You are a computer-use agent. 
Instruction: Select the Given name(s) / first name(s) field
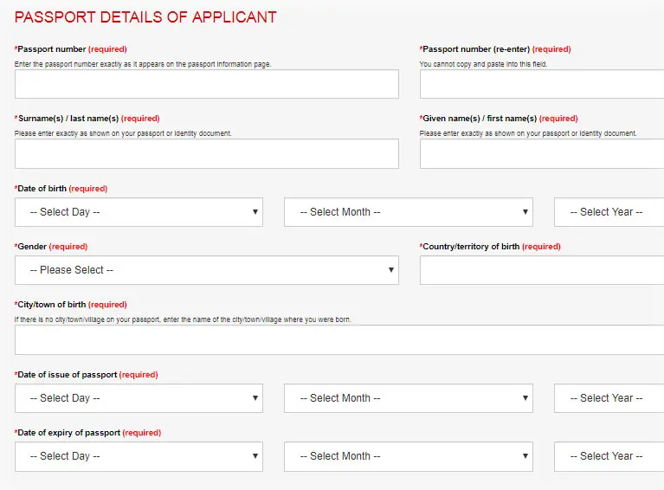(x=541, y=153)
